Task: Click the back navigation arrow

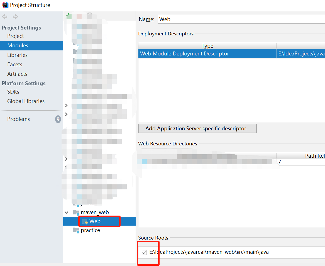Action: tap(4, 17)
